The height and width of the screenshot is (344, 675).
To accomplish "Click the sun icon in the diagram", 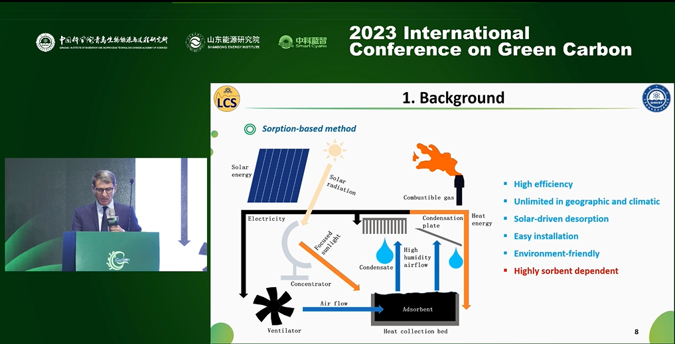I will click(x=335, y=150).
